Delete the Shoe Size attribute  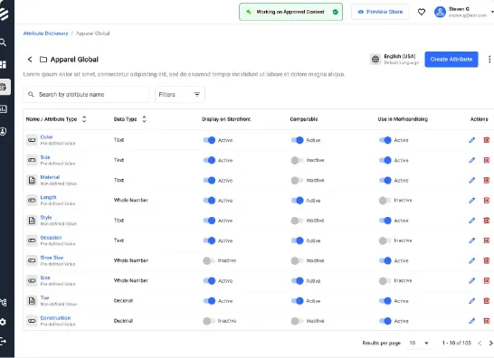point(487,260)
